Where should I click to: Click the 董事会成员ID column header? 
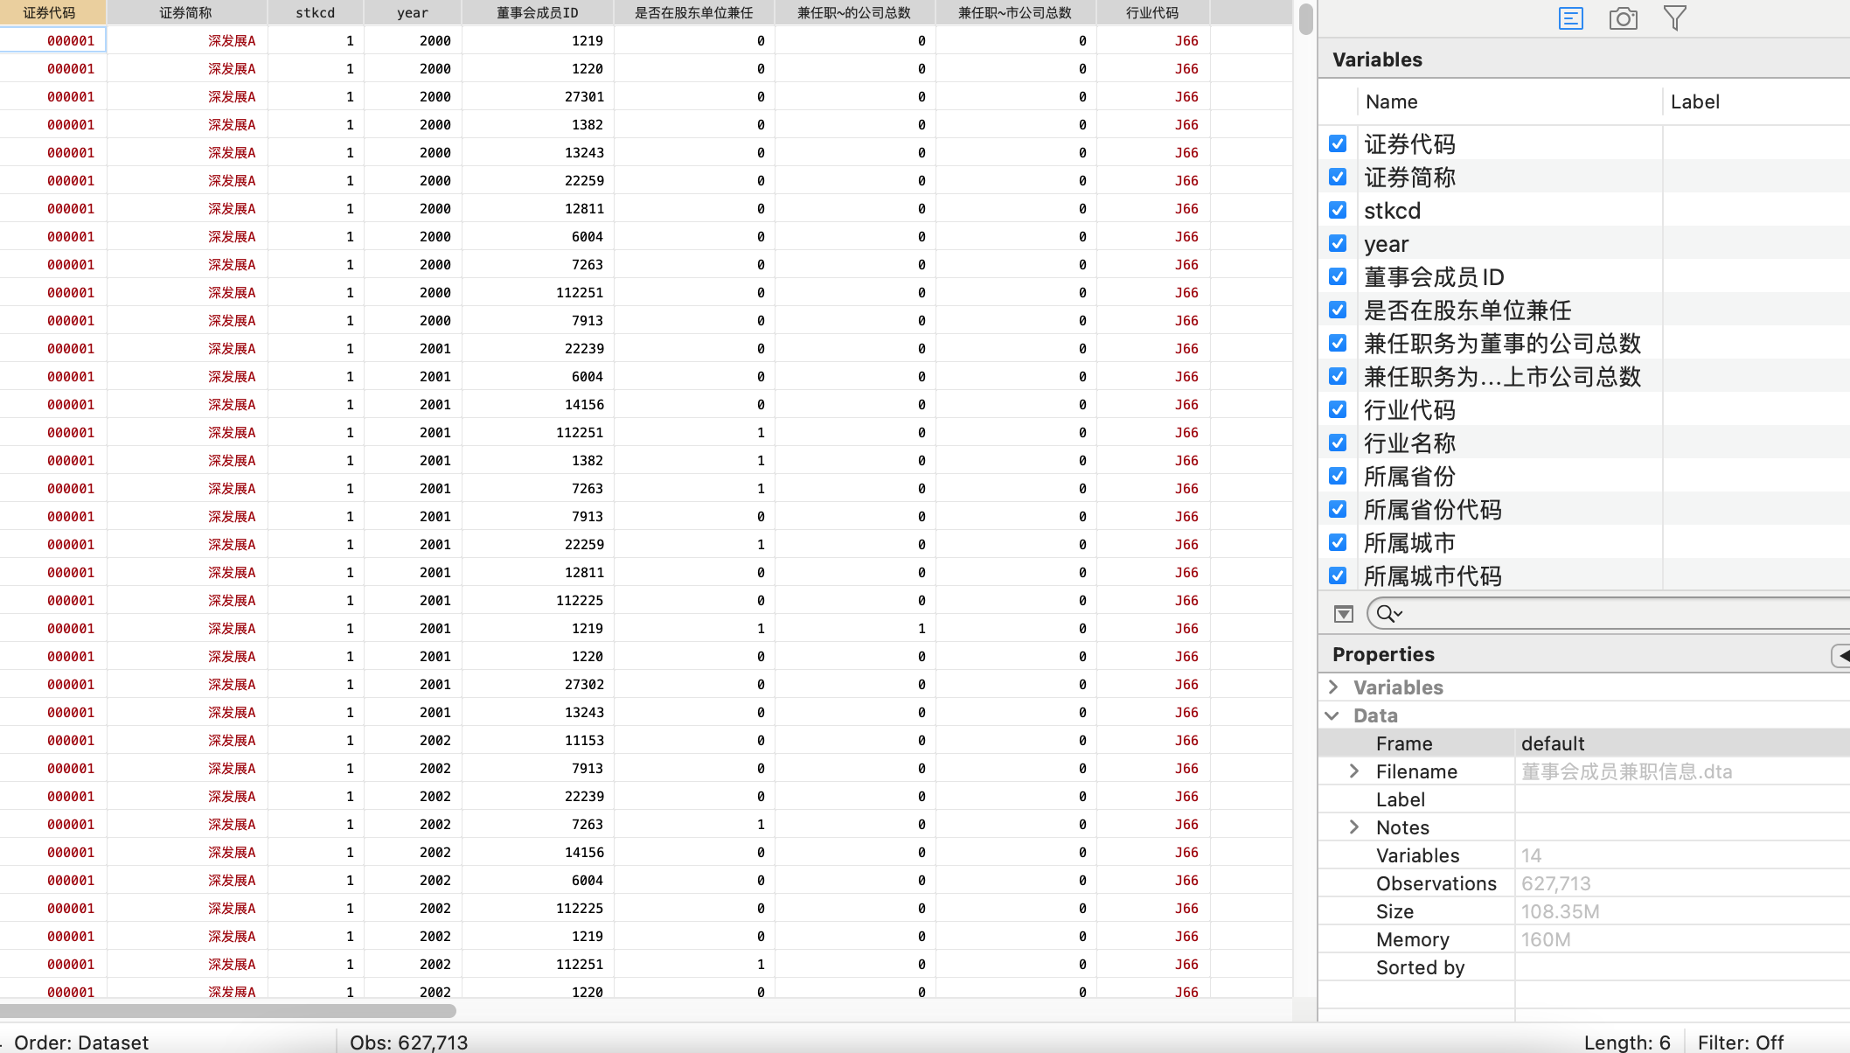[x=537, y=12]
